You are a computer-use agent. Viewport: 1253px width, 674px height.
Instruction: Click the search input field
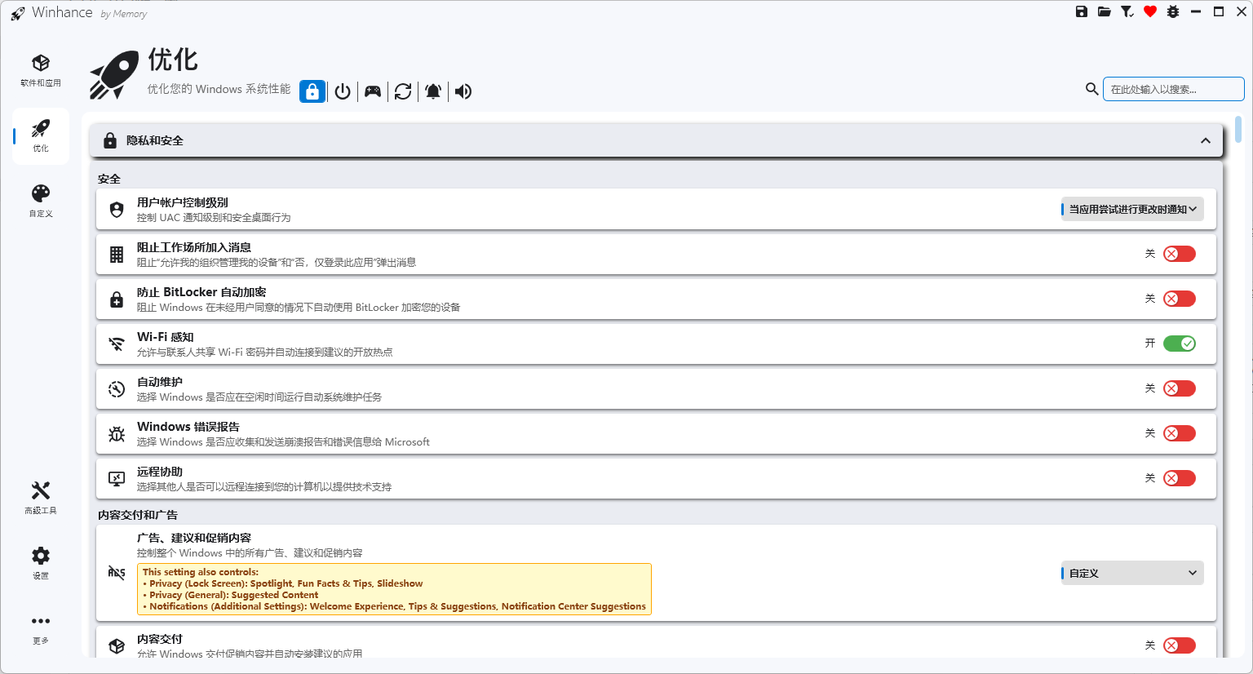[x=1173, y=88]
